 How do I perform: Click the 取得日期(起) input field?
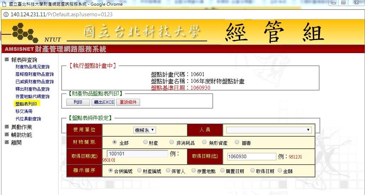(x=137, y=154)
